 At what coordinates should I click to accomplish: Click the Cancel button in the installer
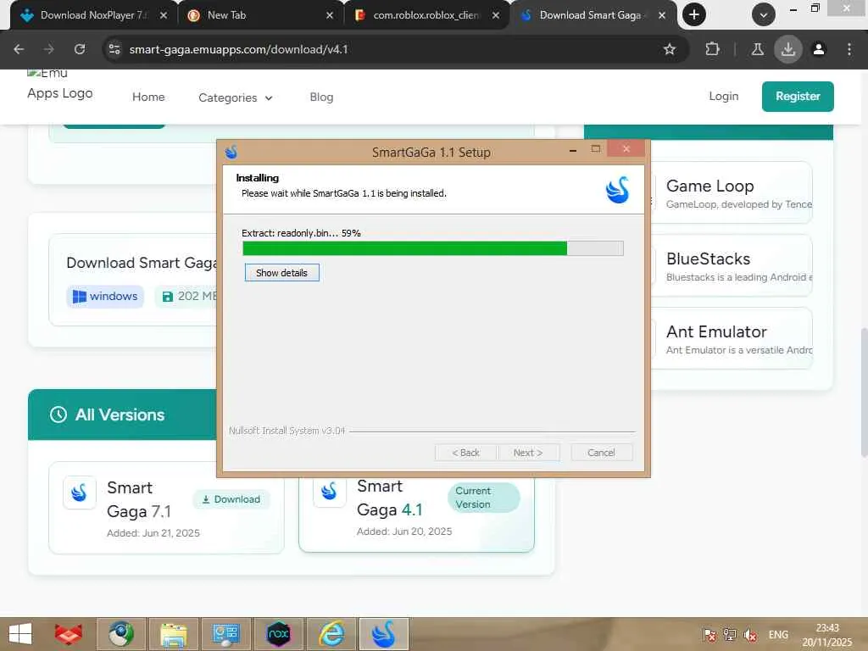[x=601, y=453]
